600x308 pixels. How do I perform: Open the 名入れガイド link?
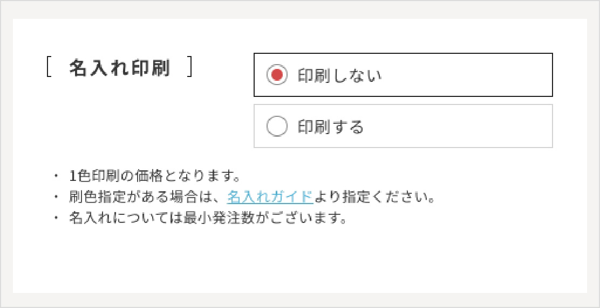click(x=270, y=197)
